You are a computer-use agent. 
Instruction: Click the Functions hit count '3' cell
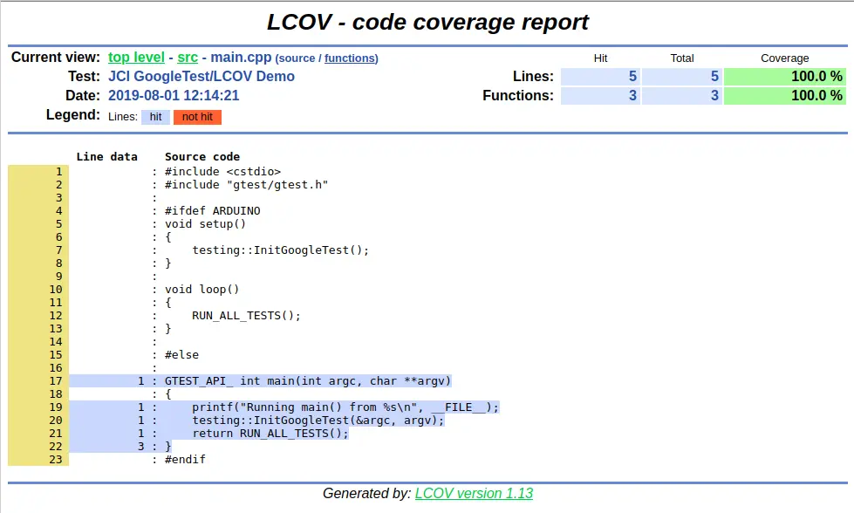[600, 95]
